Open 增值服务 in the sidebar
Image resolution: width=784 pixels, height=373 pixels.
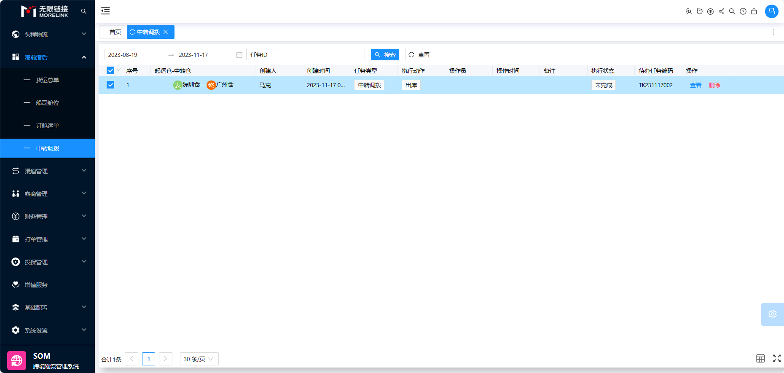coord(48,284)
